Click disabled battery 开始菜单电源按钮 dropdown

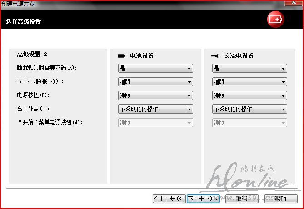[155, 123]
